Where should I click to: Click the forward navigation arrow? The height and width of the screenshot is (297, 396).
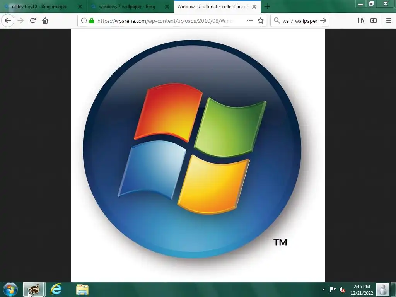pos(21,21)
